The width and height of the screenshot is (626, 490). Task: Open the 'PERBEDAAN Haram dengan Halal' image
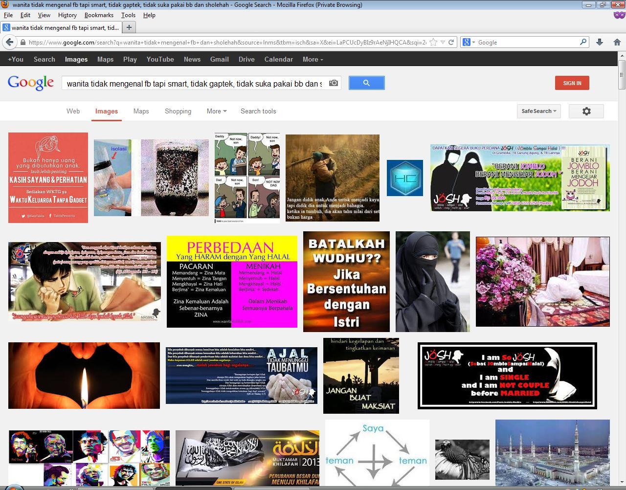click(232, 282)
